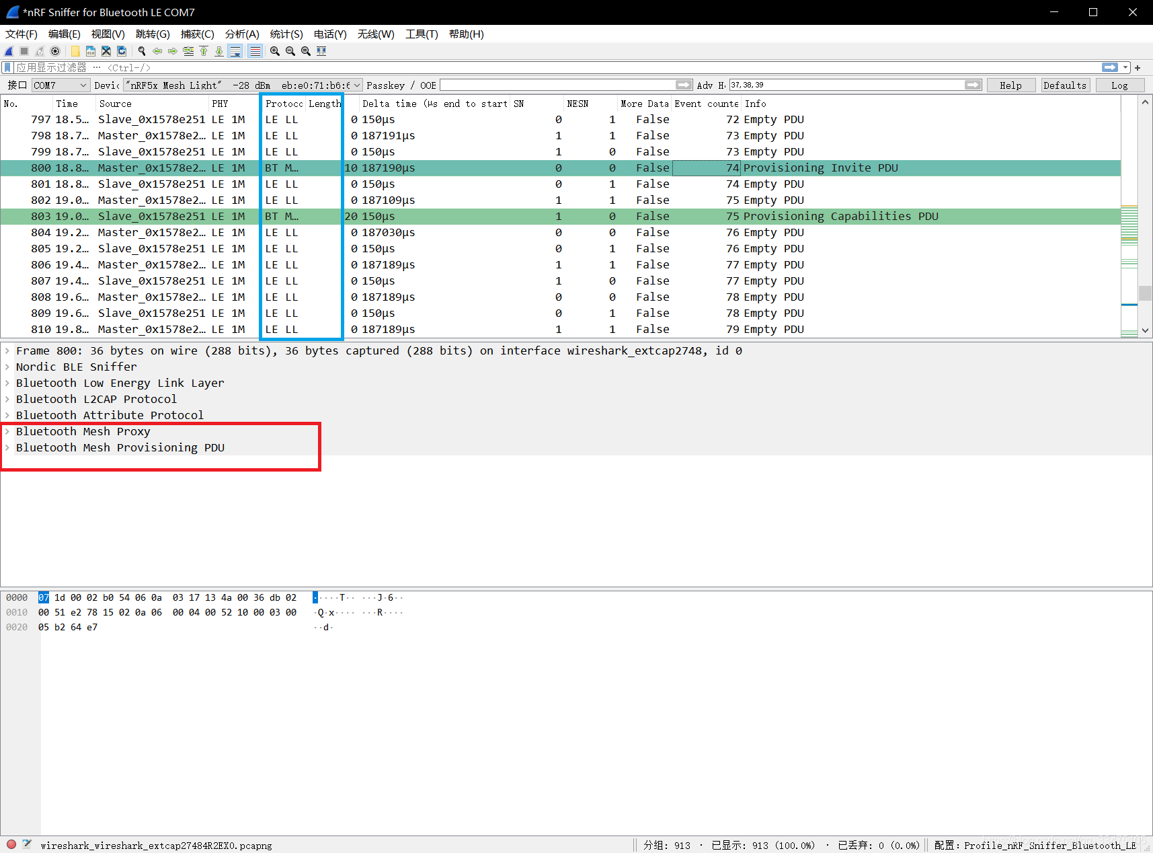Stop the running capture
This screenshot has height=853, width=1153.
pyautogui.click(x=25, y=51)
